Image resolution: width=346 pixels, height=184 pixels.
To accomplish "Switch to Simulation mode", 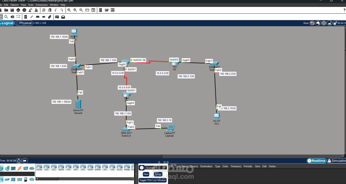I will click(337, 161).
